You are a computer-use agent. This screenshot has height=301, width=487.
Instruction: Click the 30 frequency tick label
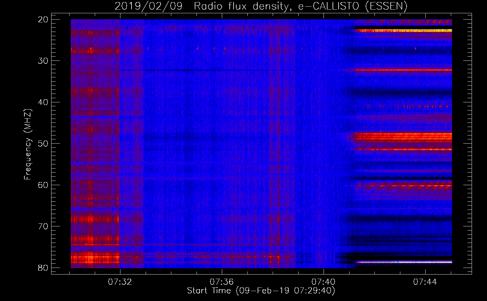tap(43, 61)
